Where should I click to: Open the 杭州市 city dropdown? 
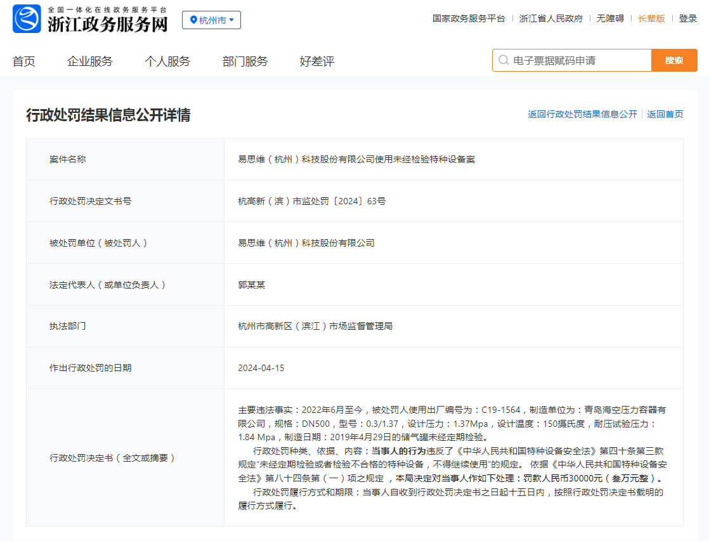[x=211, y=20]
